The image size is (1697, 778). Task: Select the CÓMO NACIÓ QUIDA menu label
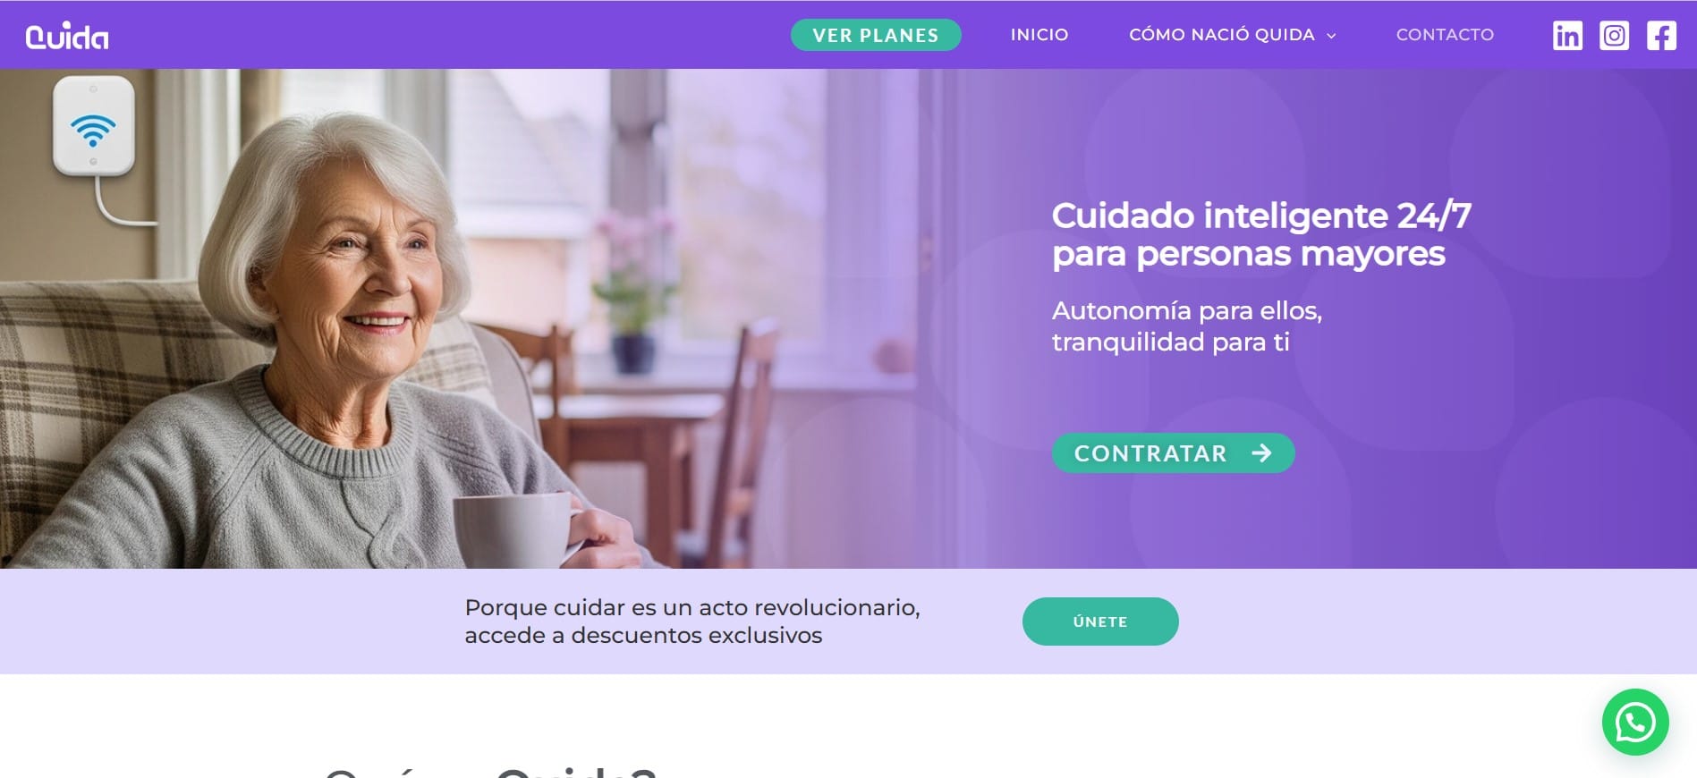[1222, 35]
